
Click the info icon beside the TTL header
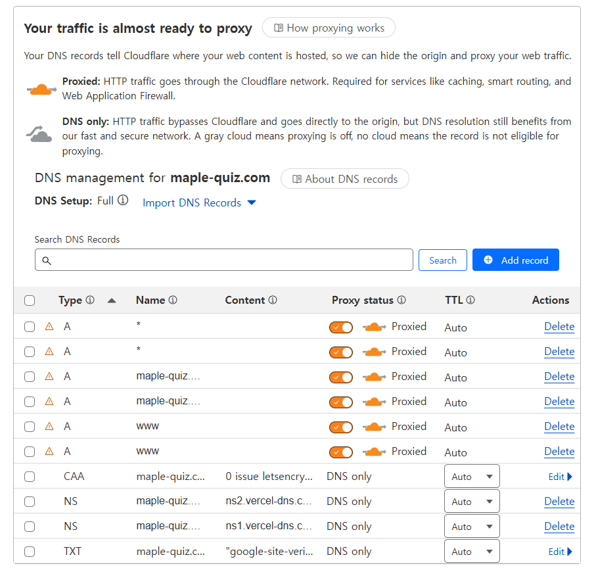point(470,300)
